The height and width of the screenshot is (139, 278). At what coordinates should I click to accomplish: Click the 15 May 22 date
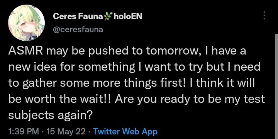tap(66, 131)
